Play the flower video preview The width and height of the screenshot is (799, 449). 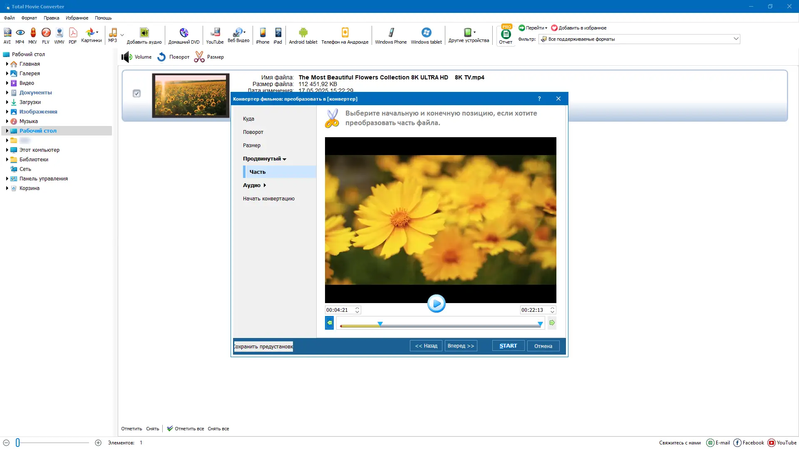pyautogui.click(x=436, y=303)
